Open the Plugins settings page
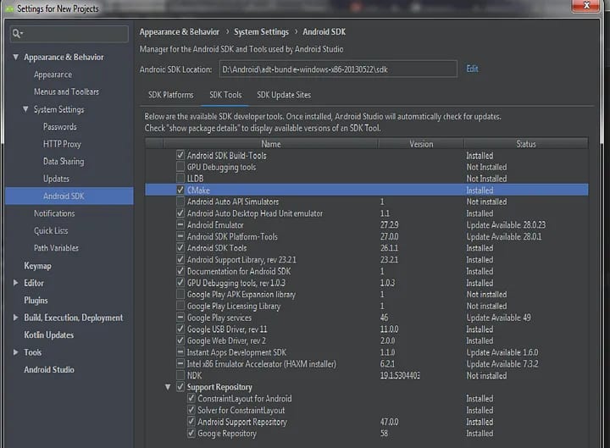Viewport: 610px width, 448px height. click(x=36, y=301)
